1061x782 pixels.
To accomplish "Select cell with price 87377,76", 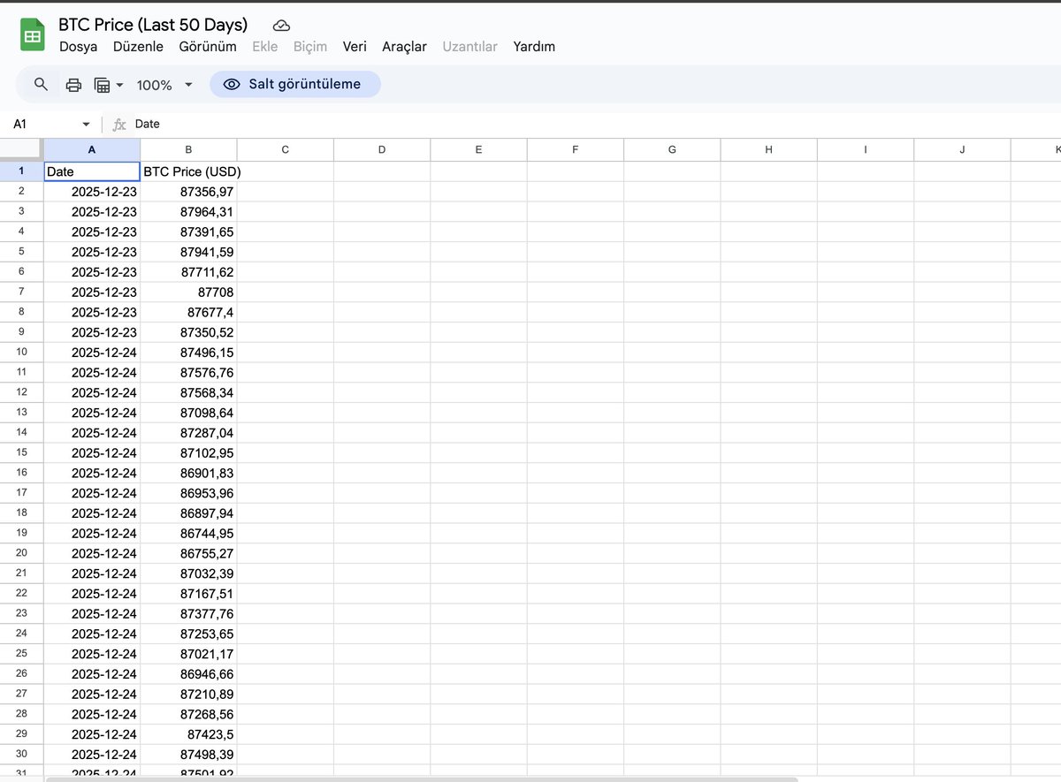I will pos(188,613).
